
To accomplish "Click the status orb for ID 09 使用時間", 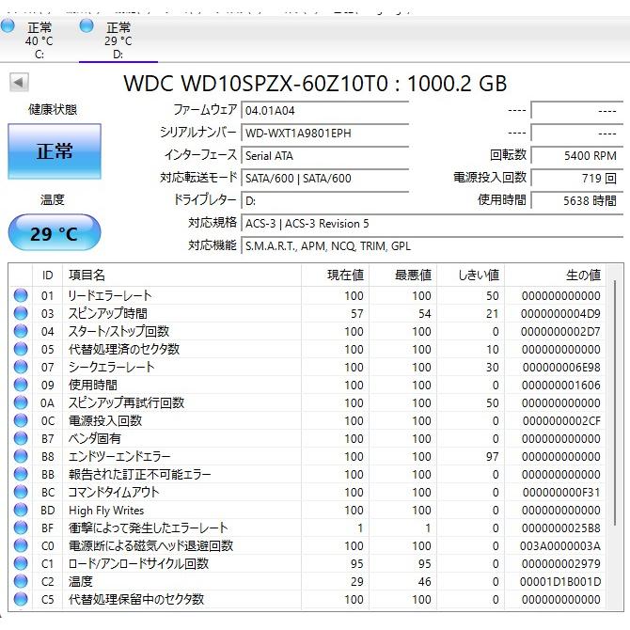I will click(x=21, y=385).
